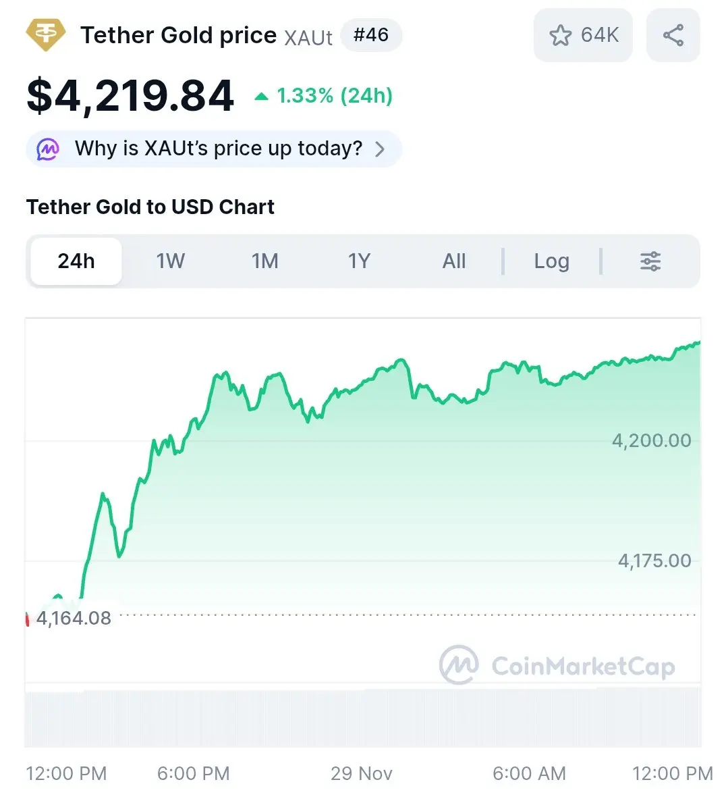The height and width of the screenshot is (807, 726).
Task: Switch chart to 1M range
Action: tap(264, 261)
